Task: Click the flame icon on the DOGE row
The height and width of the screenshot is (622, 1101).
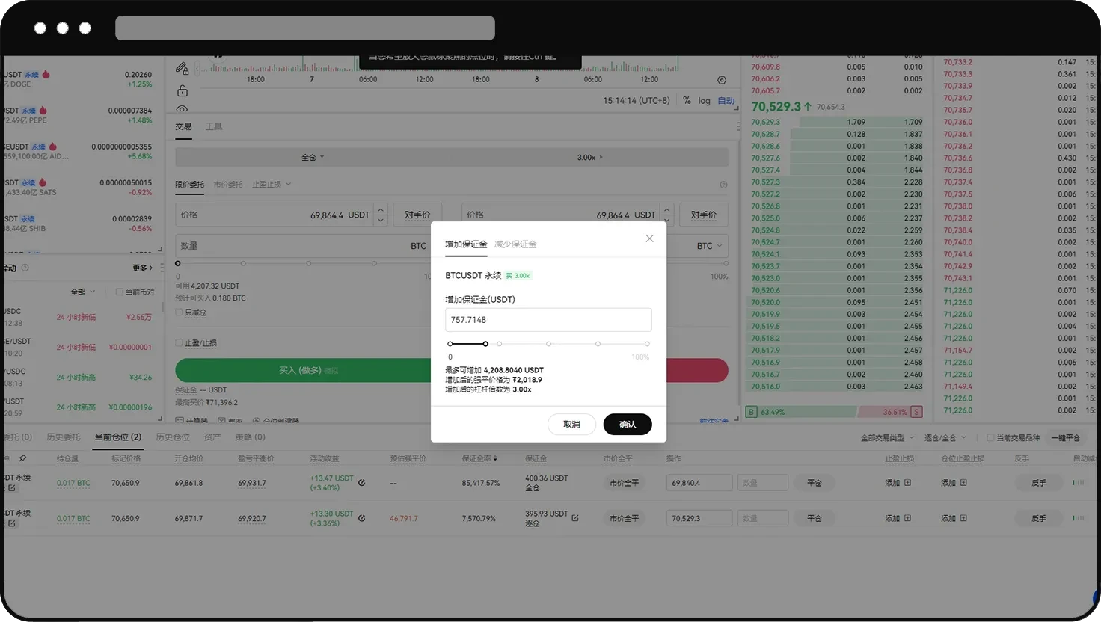Action: 46,75
